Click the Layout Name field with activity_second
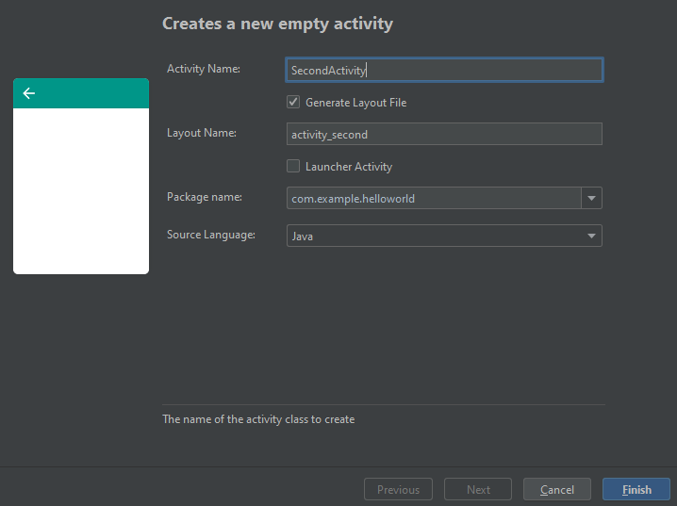The height and width of the screenshot is (506, 677). 443,134
